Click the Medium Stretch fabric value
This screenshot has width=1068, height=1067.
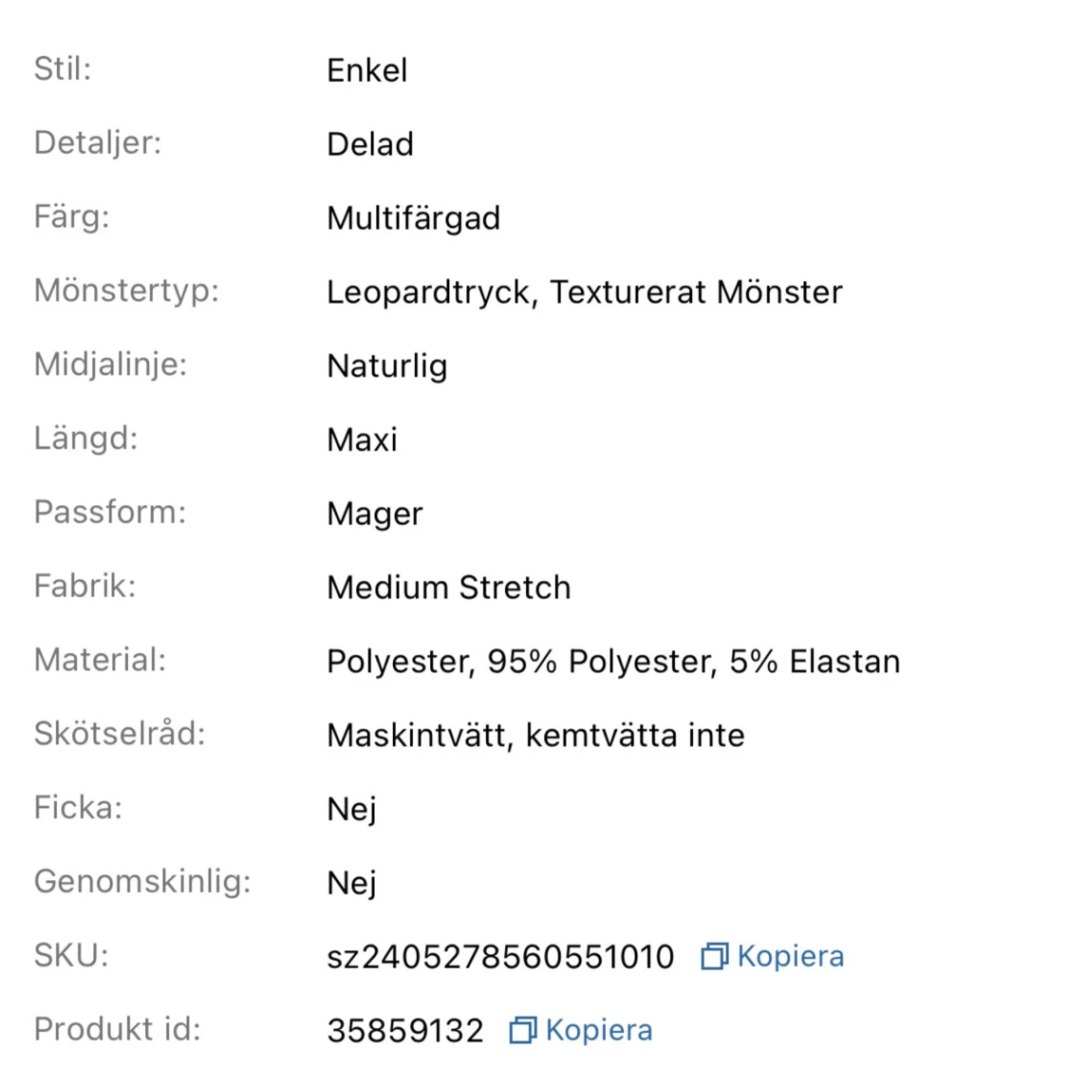coord(449,588)
